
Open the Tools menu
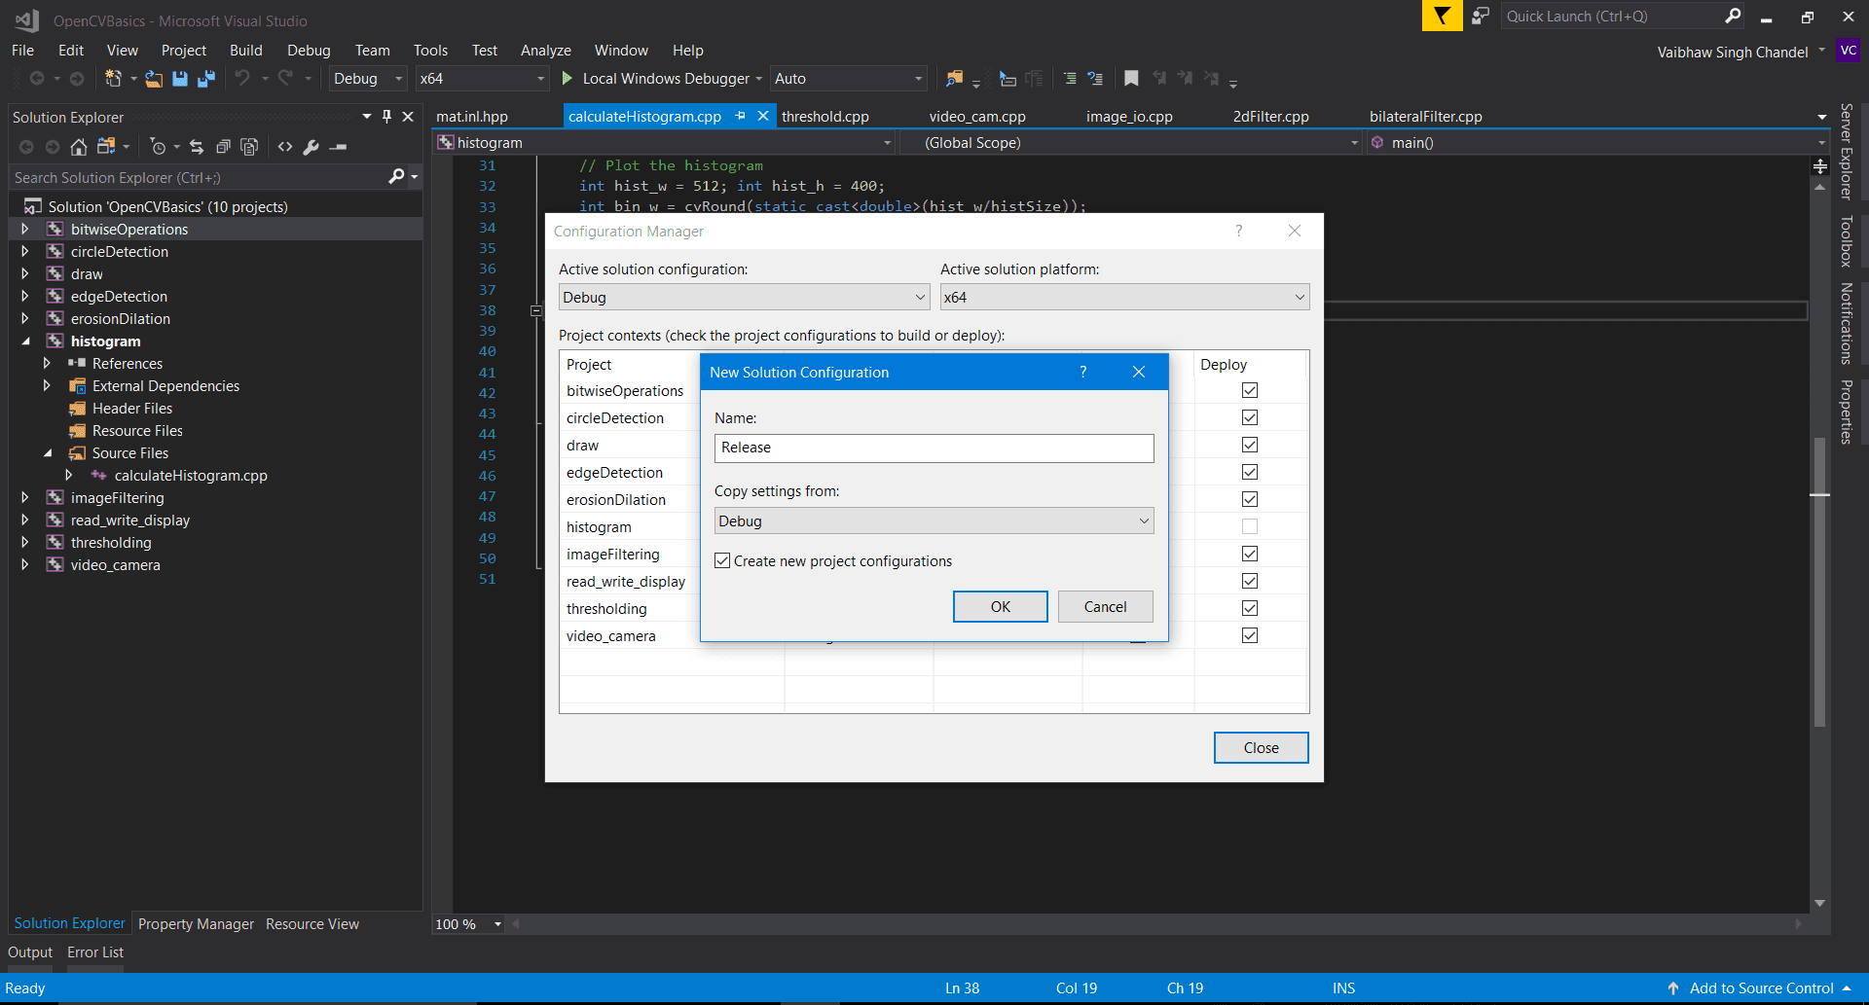430,51
